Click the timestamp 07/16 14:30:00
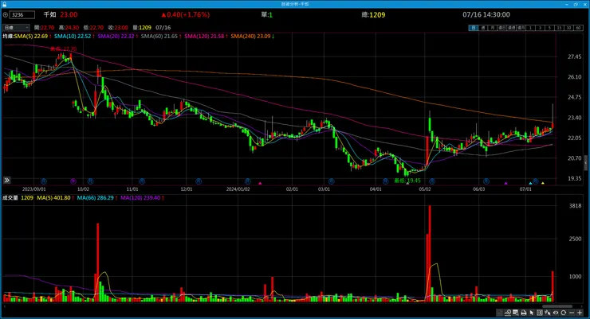Image resolution: width=590 pixels, height=319 pixels. 486,14
